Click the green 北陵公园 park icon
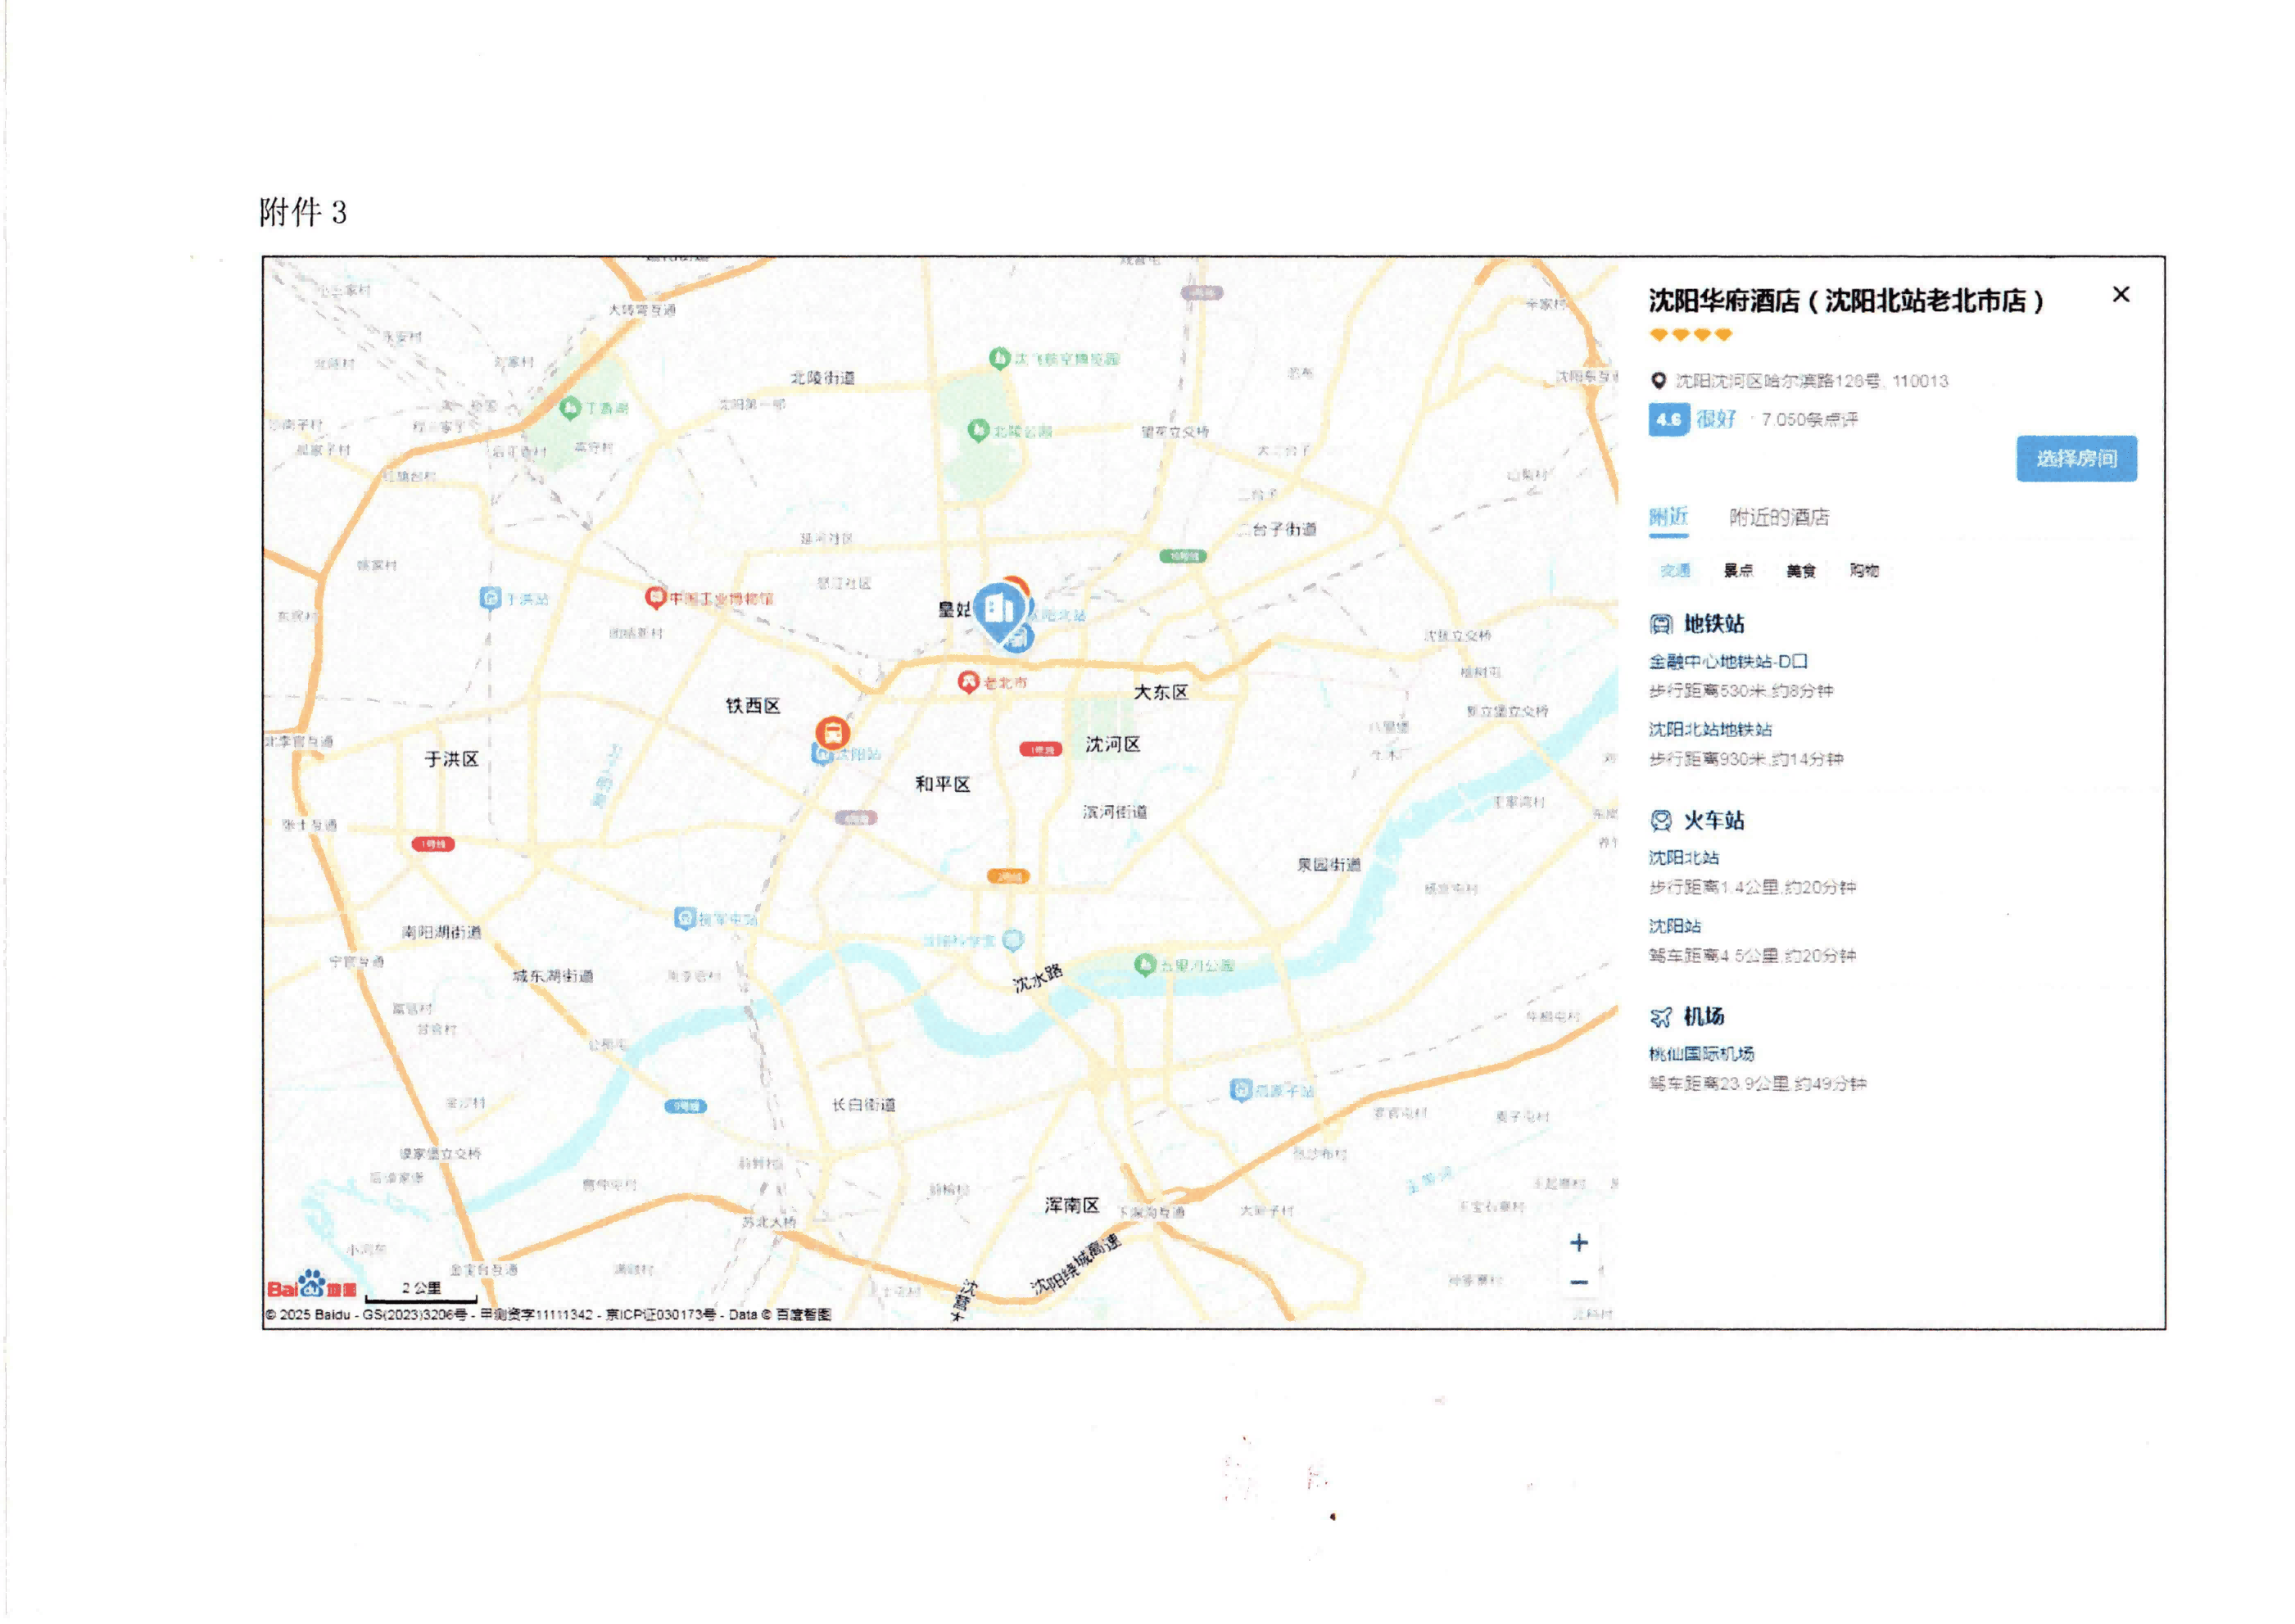The height and width of the screenshot is (1624, 2295). pyautogui.click(x=978, y=430)
